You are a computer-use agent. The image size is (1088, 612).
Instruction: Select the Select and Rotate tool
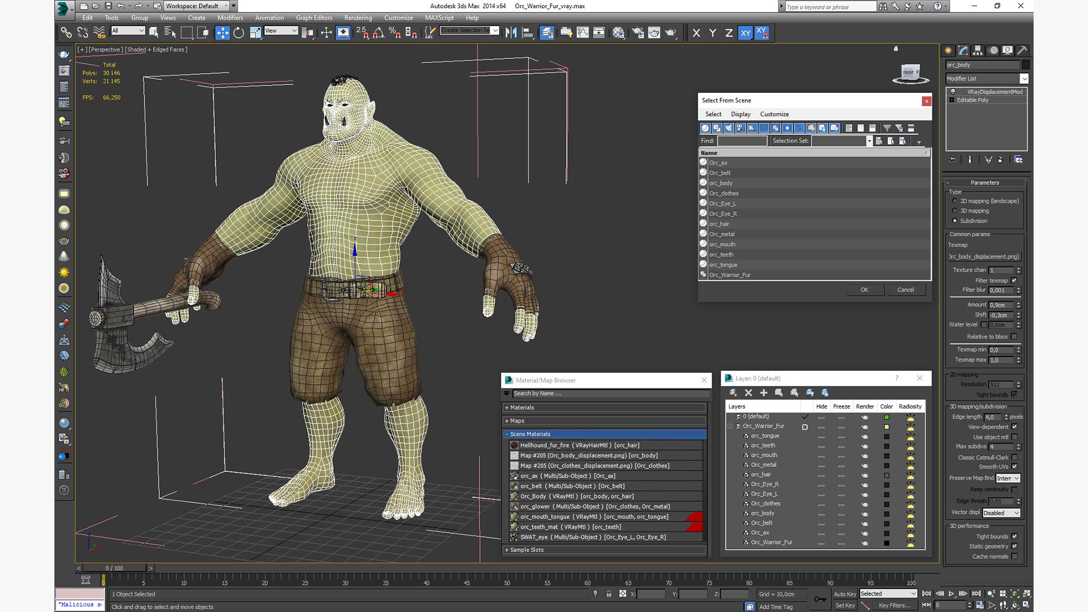[239, 33]
